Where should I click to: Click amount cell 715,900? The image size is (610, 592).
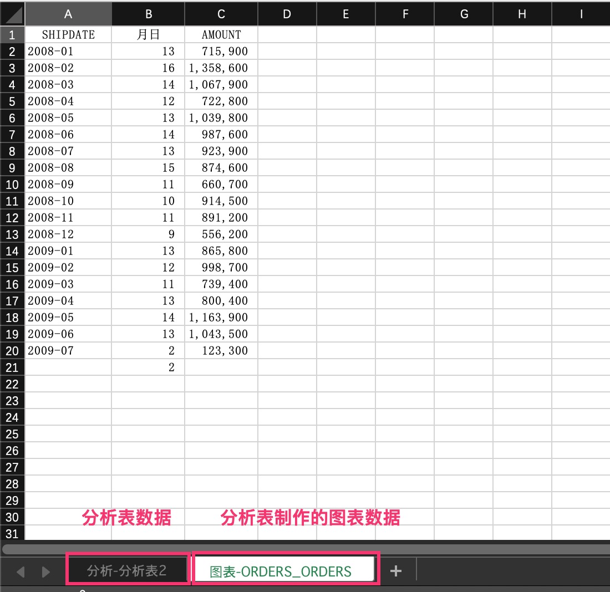[x=221, y=52]
